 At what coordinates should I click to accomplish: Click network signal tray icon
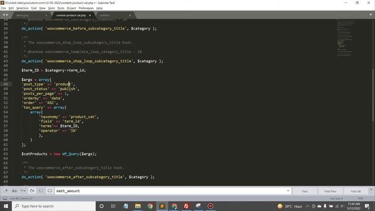click(337, 206)
